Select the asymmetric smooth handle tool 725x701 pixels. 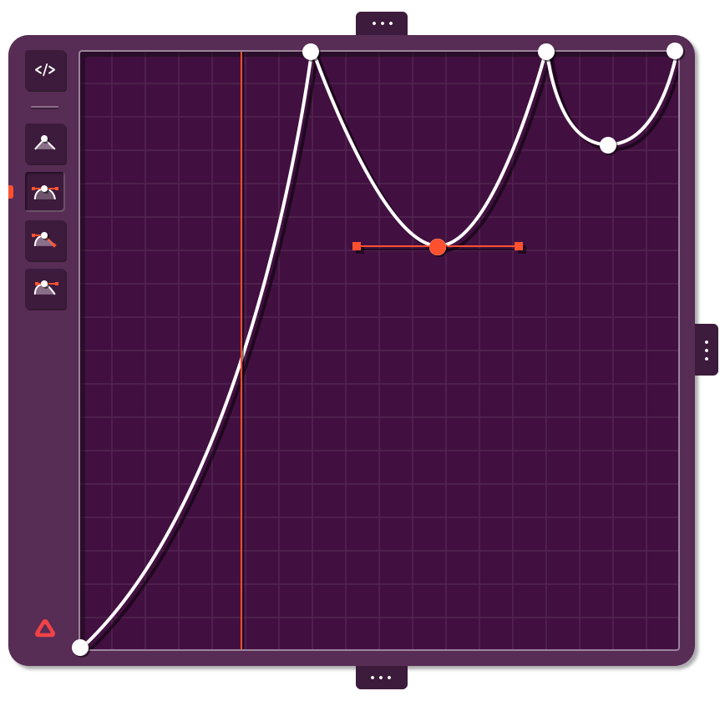tap(45, 290)
